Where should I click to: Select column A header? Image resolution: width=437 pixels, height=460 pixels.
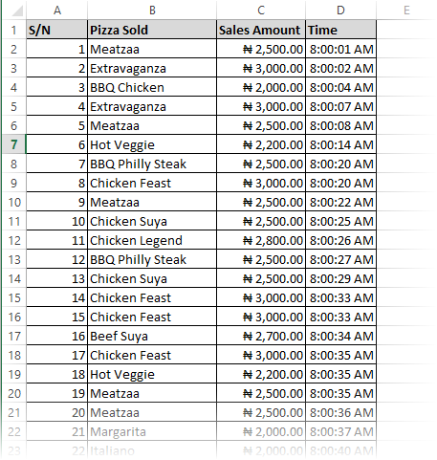[57, 11]
